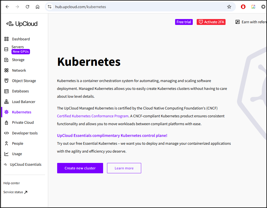Reload the page in the browser
Screen dimensions: 267x208
[27, 7]
